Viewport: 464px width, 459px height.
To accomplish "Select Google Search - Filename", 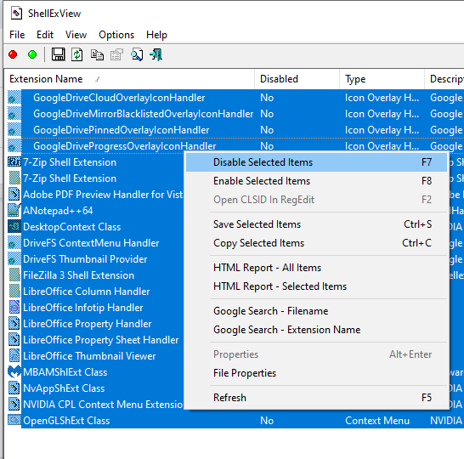I will coord(316,311).
